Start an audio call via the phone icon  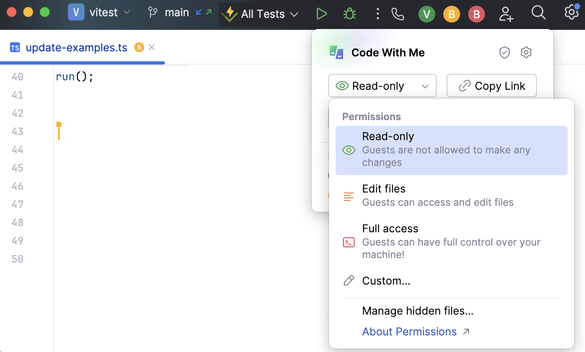click(398, 14)
